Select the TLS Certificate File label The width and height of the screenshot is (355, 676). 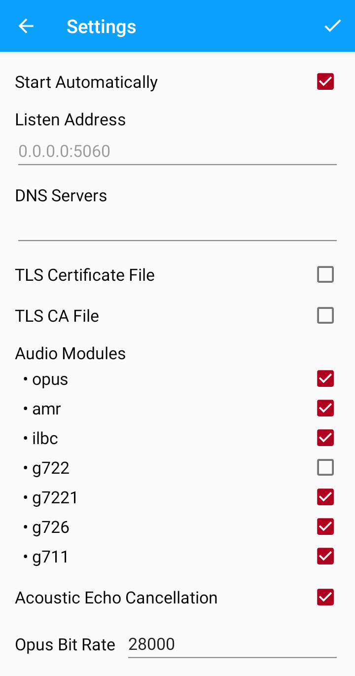tap(85, 275)
